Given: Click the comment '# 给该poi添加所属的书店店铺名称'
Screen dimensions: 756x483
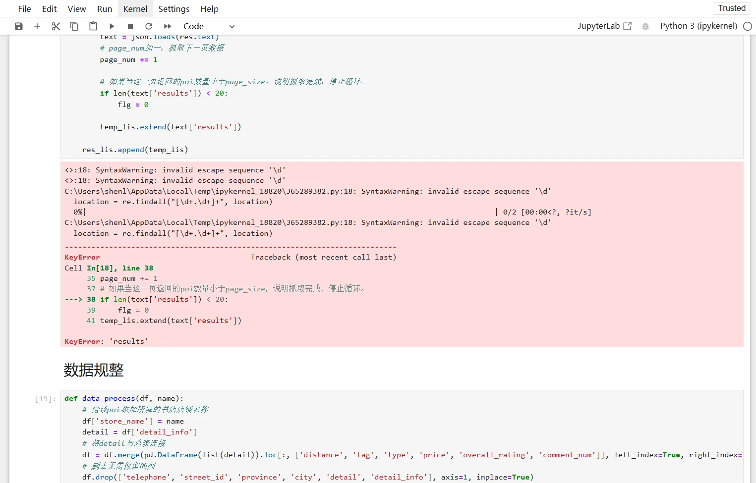Looking at the screenshot, I should tap(145, 410).
